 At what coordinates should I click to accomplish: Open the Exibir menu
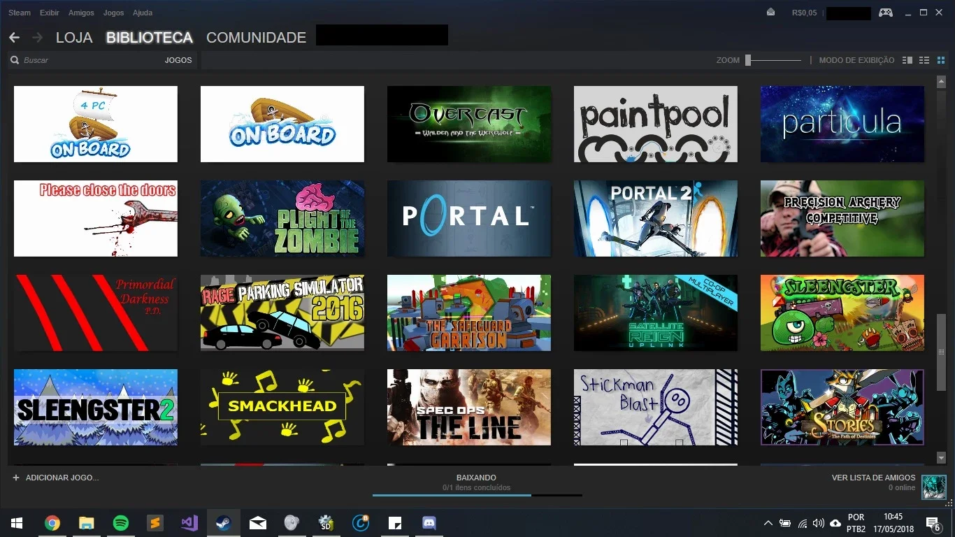point(50,13)
